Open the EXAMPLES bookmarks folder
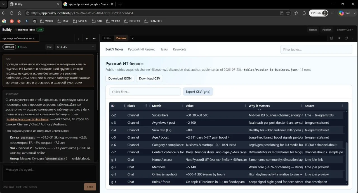358x193 pixels. pos(153,21)
